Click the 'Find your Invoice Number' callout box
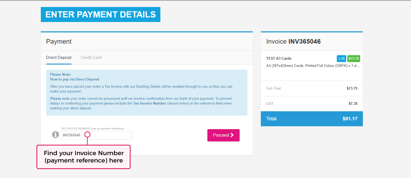The width and height of the screenshot is (411, 178). tap(84, 157)
